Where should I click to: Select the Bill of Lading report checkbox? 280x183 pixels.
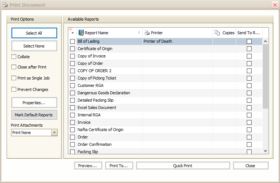point(72,42)
